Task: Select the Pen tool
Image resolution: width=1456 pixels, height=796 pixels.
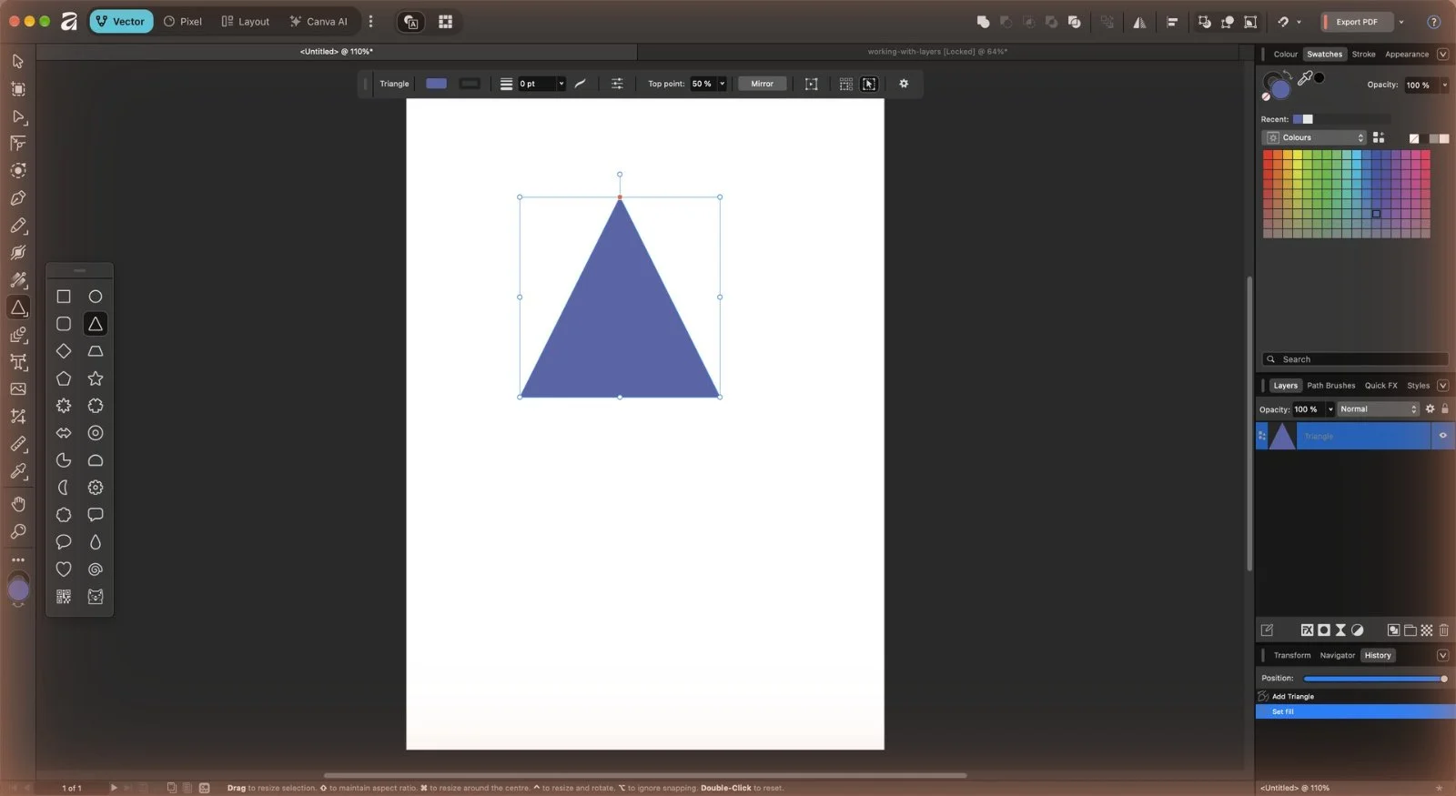Action: coord(18,198)
